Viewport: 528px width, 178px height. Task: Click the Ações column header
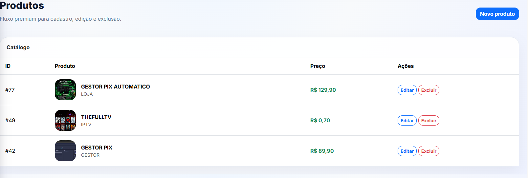coord(406,66)
